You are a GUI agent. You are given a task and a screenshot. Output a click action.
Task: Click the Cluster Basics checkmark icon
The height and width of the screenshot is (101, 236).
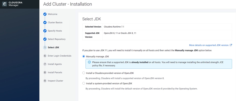45,23
